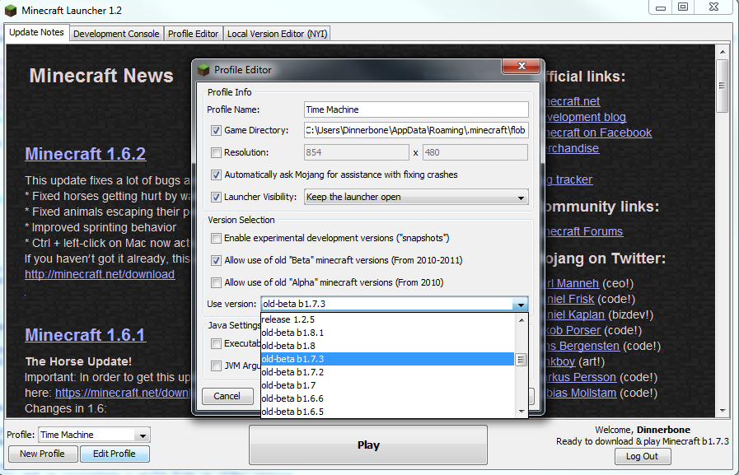The height and width of the screenshot is (475, 739).
Task: Click news page scroll-up arrow
Action: [x=723, y=51]
